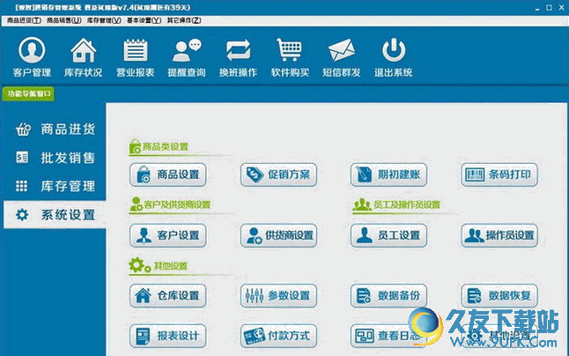Open 促销方案 promotion plan button
Image resolution: width=569 pixels, height=356 pixels.
point(278,174)
